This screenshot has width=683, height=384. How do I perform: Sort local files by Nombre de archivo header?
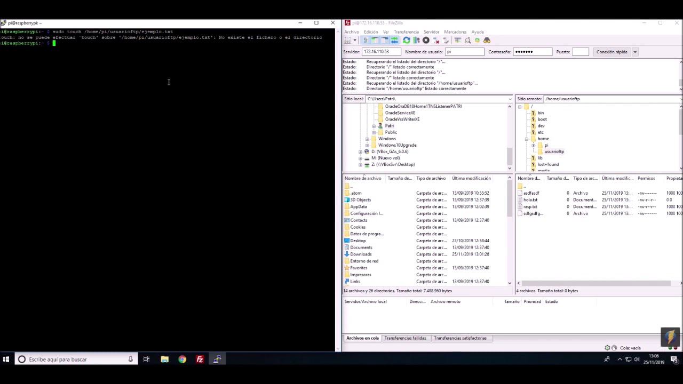(x=364, y=178)
